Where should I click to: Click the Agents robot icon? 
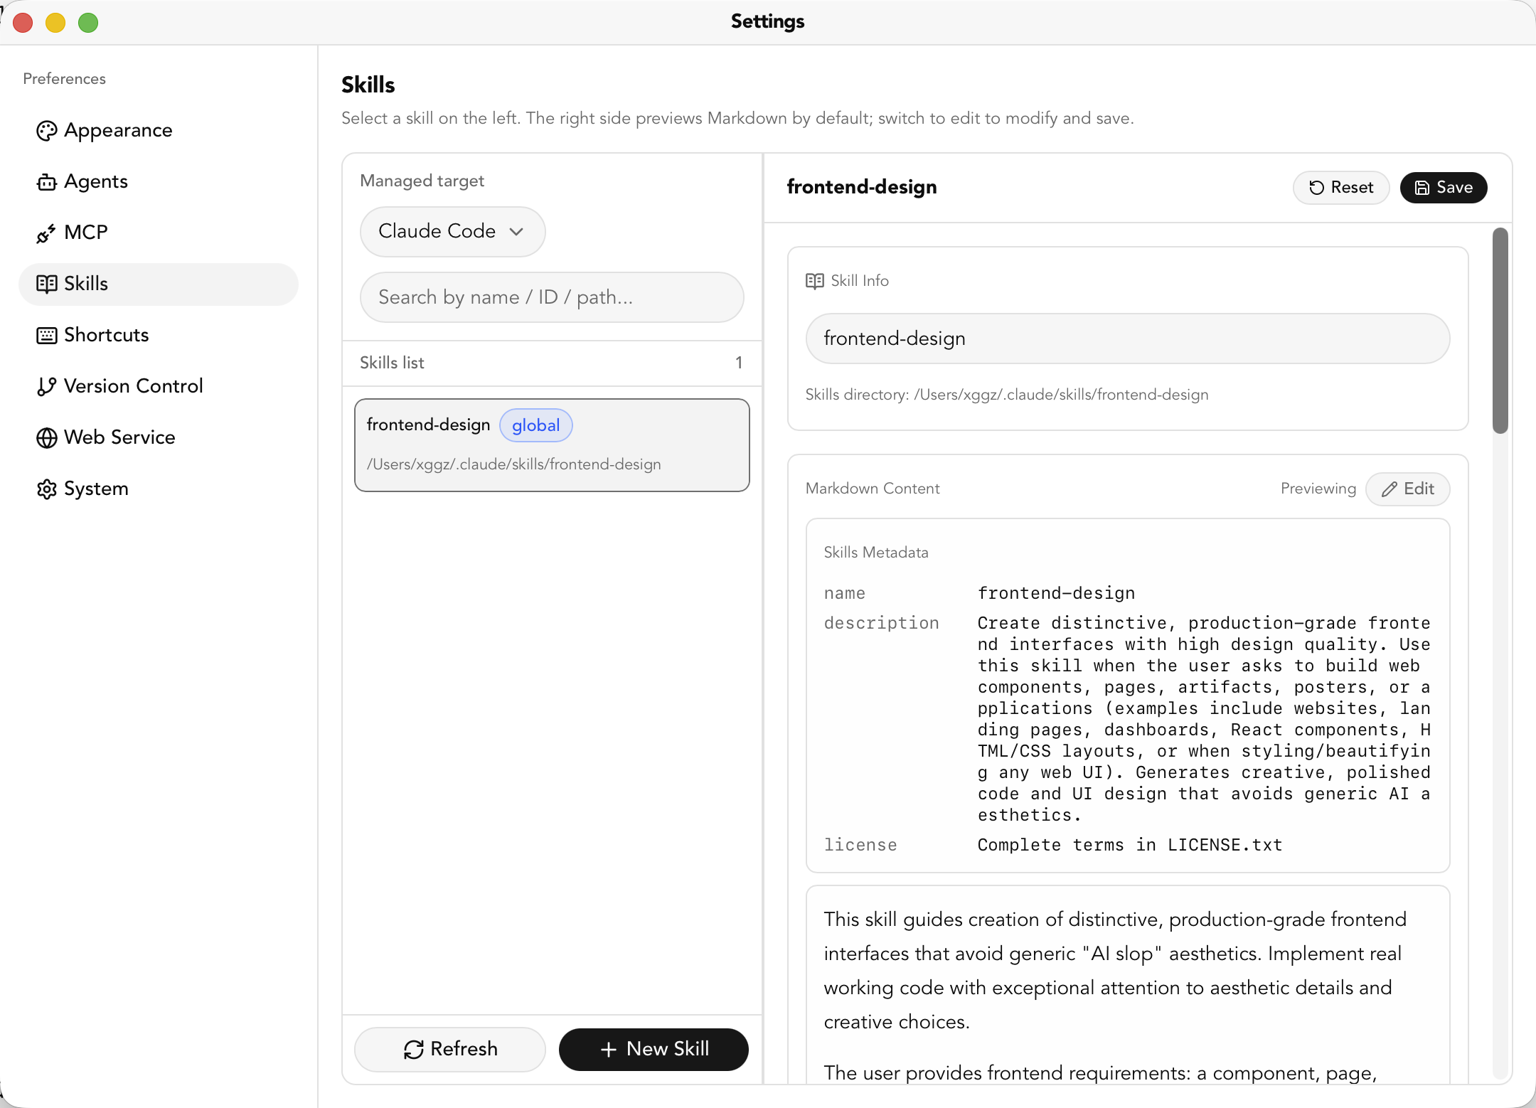coord(46,182)
